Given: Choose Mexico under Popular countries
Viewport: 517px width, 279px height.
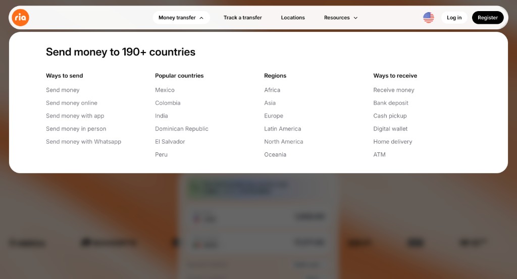Looking at the screenshot, I should tap(165, 90).
